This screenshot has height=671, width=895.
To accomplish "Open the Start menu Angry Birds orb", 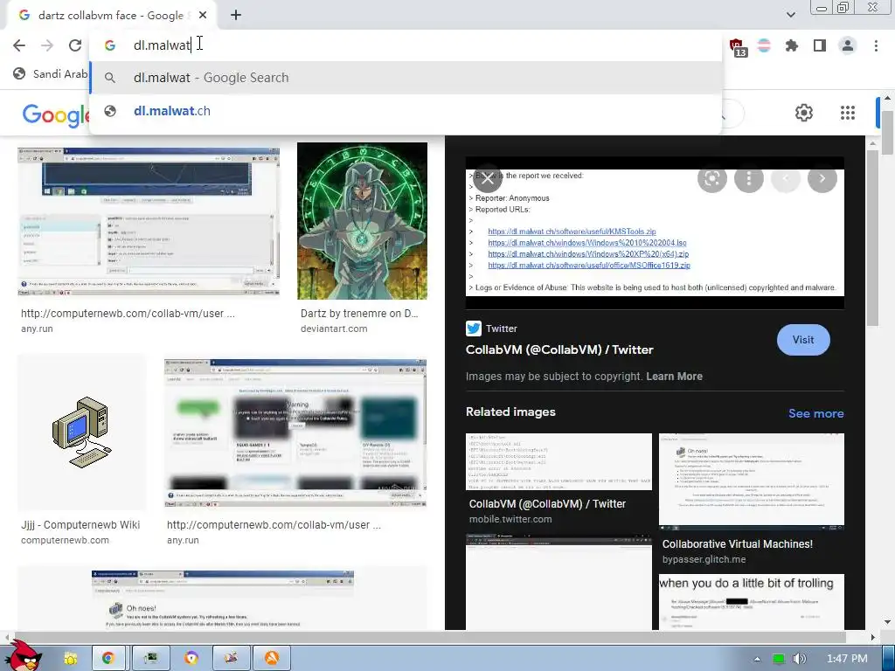I will click(x=23, y=656).
